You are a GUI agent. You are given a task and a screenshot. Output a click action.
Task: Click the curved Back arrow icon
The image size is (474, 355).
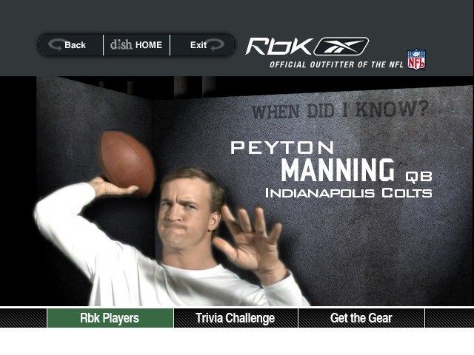click(56, 44)
